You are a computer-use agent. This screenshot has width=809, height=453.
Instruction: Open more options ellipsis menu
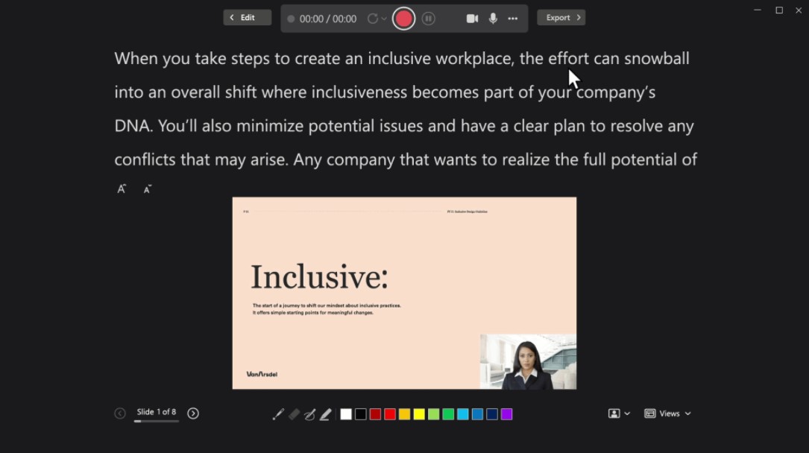tap(512, 19)
